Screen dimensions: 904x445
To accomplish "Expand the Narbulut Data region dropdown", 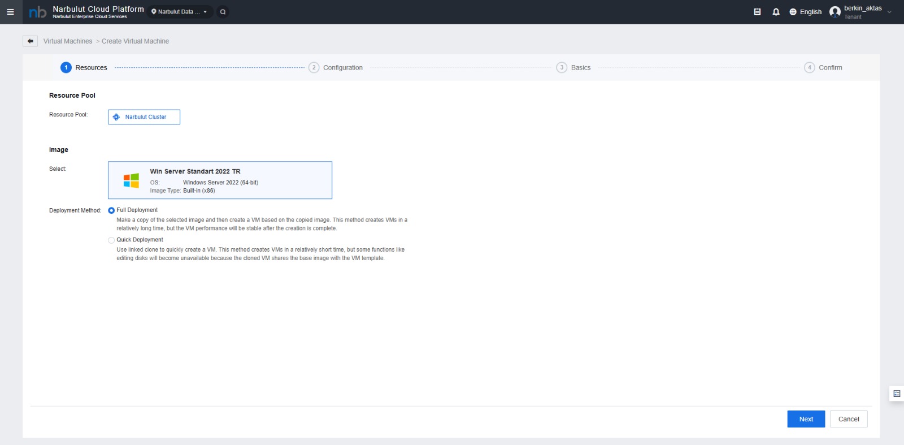I will pyautogui.click(x=180, y=12).
